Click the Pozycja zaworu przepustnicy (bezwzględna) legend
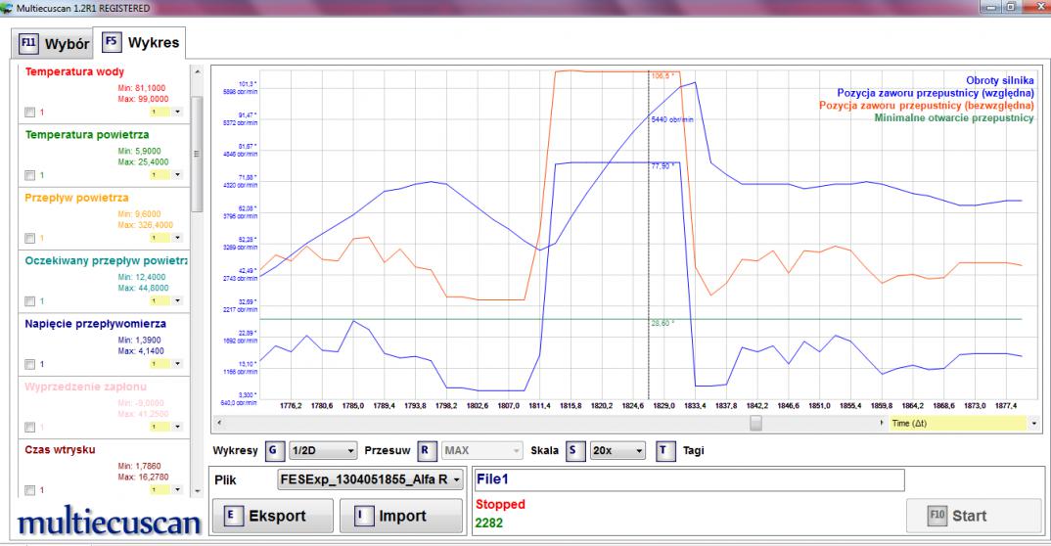Screen dimensions: 1051x546 (x=927, y=106)
